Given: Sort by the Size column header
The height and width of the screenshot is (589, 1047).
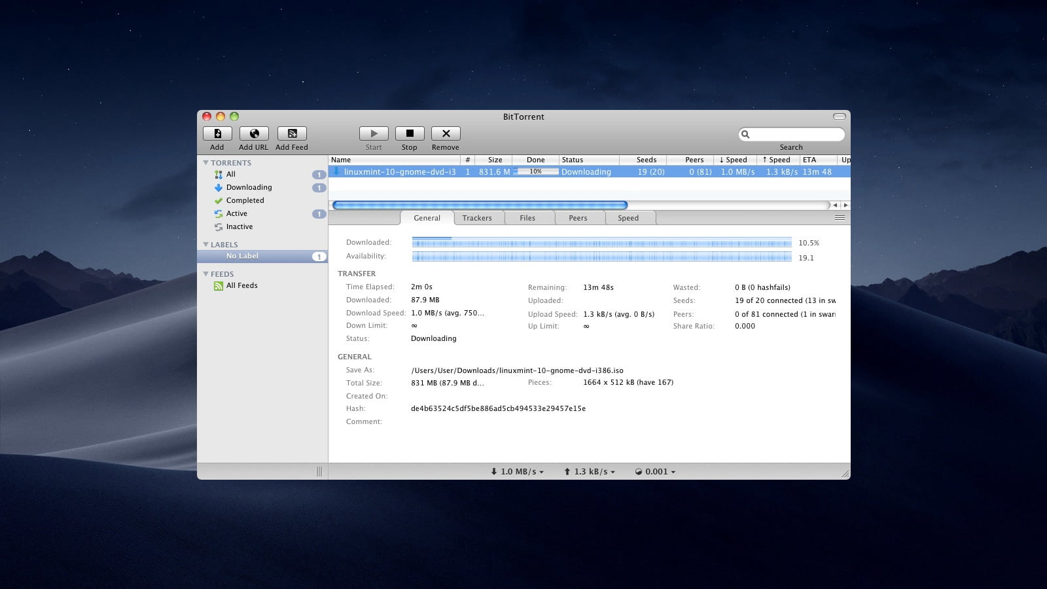Looking at the screenshot, I should pos(493,160).
